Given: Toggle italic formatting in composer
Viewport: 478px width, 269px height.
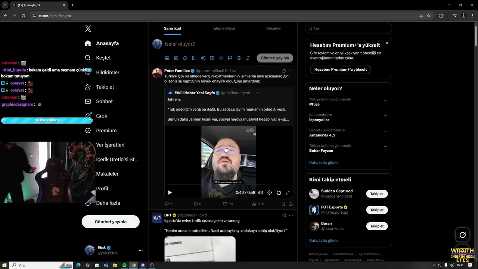Looking at the screenshot, I should pos(248,58).
